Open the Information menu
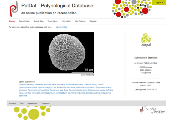This screenshot has height=122, width=172. 66,21
